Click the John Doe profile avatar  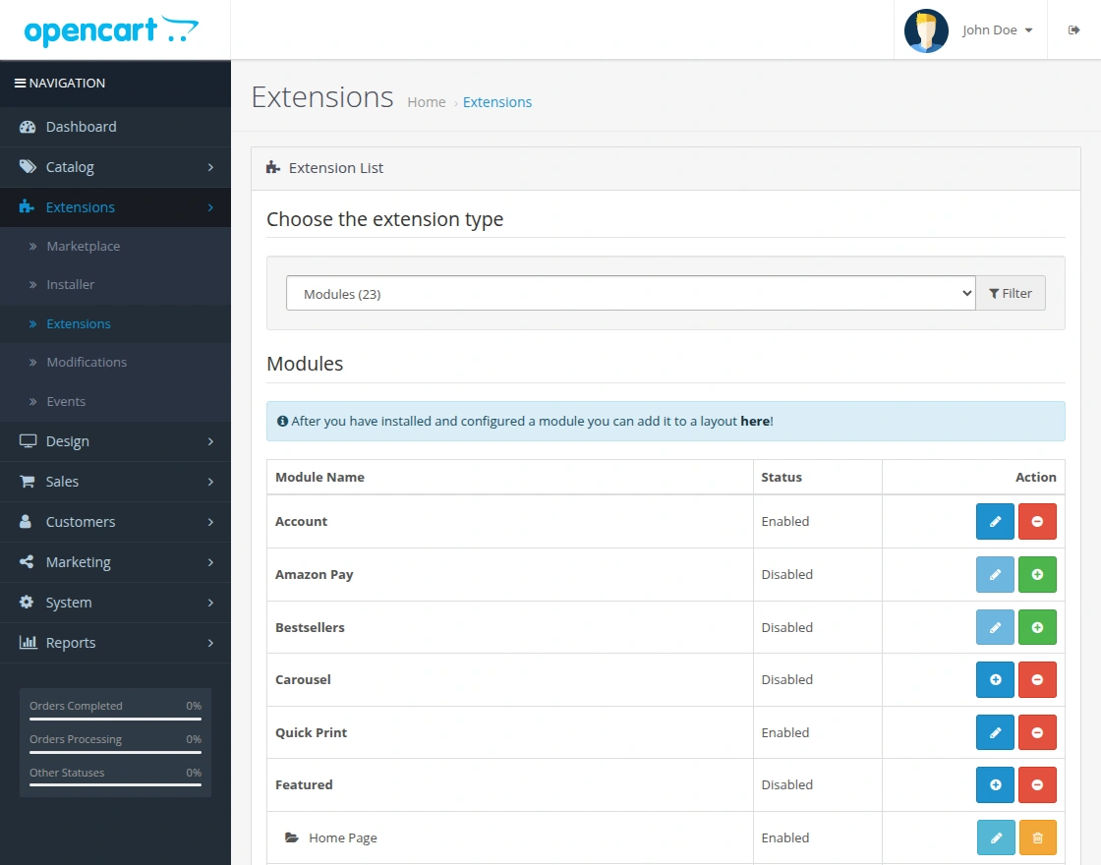[x=925, y=29]
